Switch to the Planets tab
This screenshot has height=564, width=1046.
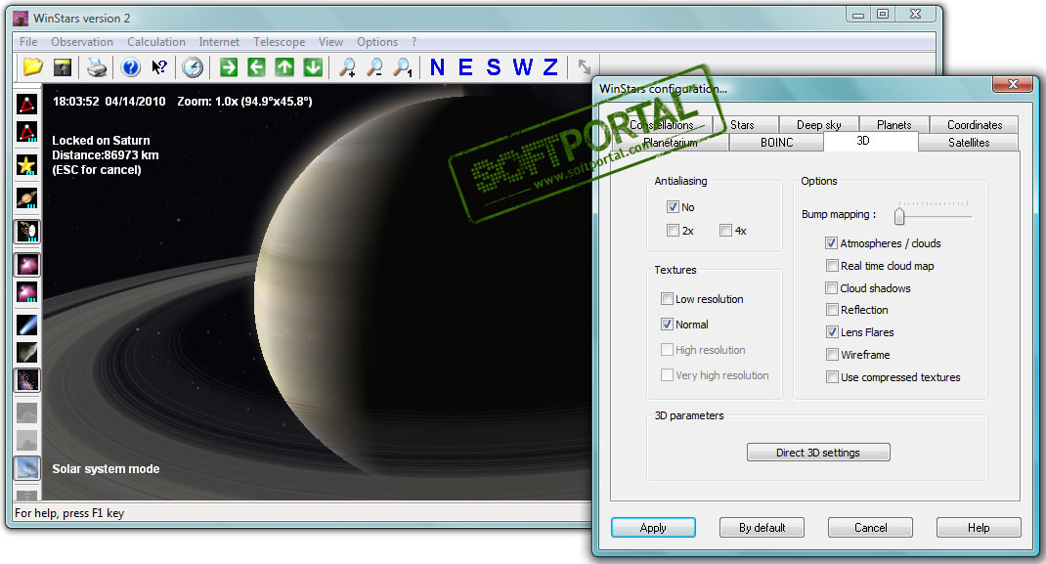click(x=893, y=125)
